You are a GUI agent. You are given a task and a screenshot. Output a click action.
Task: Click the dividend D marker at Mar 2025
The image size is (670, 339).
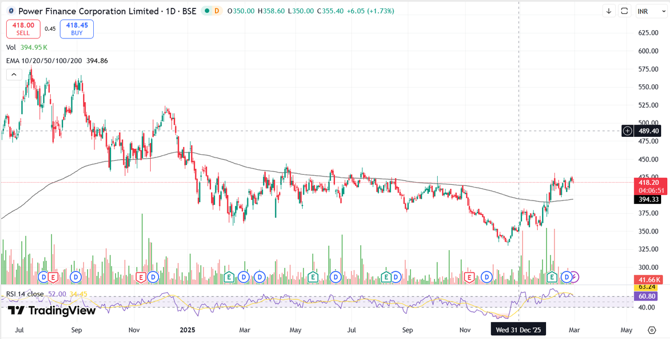(243, 276)
